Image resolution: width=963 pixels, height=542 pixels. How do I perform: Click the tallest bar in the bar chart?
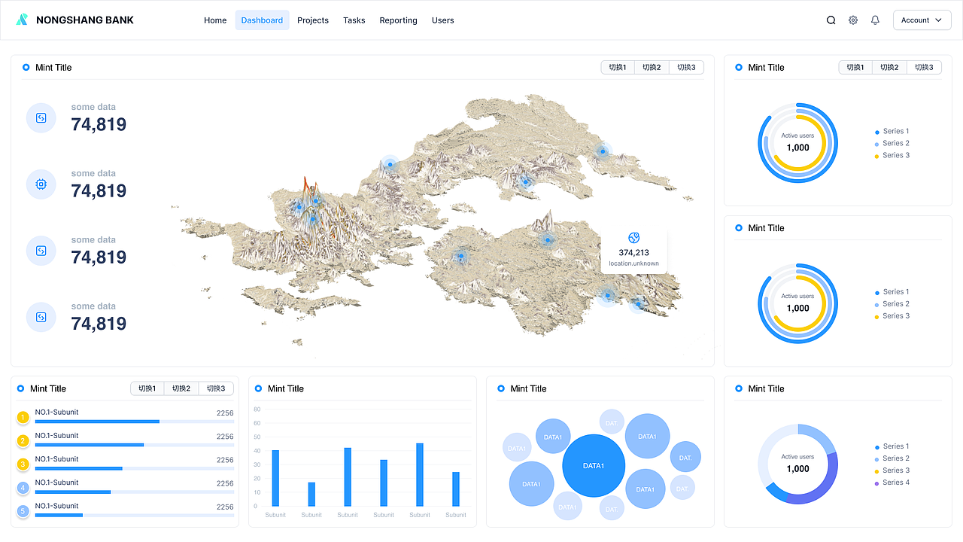coord(420,475)
